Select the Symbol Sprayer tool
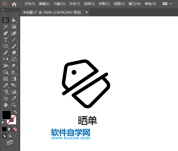 [6, 92]
